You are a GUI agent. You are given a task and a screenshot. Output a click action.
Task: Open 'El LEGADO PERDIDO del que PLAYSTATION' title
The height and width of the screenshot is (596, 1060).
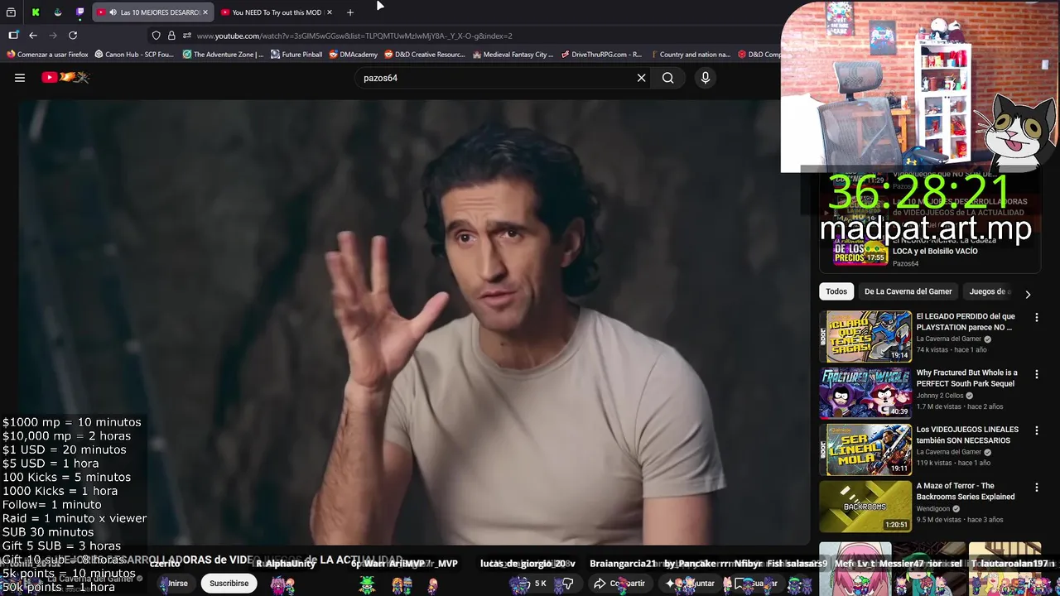966,321
